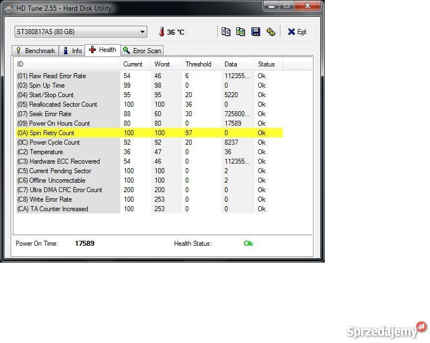This screenshot has height=343, width=430.
Task: Switch to the Benchmark tab
Action: 35,51
